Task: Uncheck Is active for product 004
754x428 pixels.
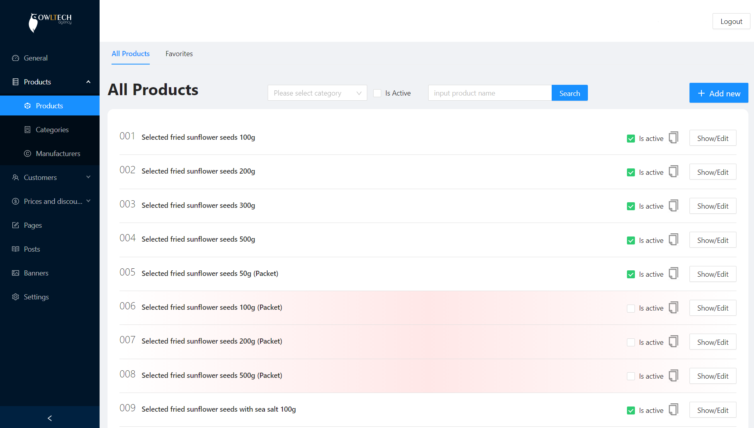Action: click(631, 240)
